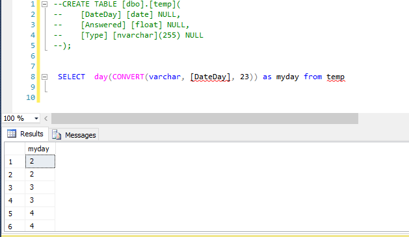Select result row header 4

tap(15, 201)
